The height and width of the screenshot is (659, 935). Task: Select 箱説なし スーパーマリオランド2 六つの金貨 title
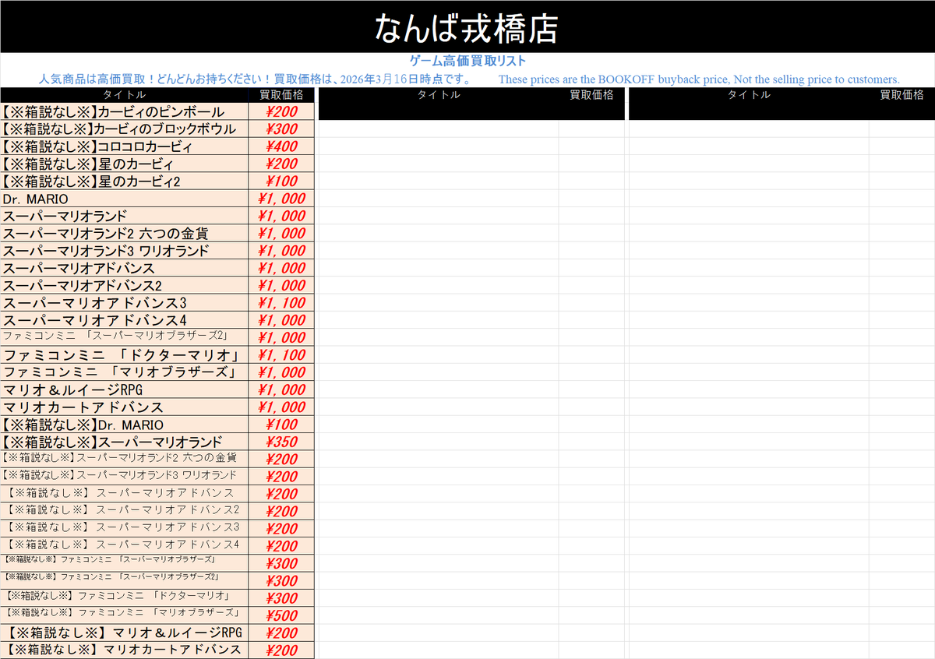coord(125,459)
